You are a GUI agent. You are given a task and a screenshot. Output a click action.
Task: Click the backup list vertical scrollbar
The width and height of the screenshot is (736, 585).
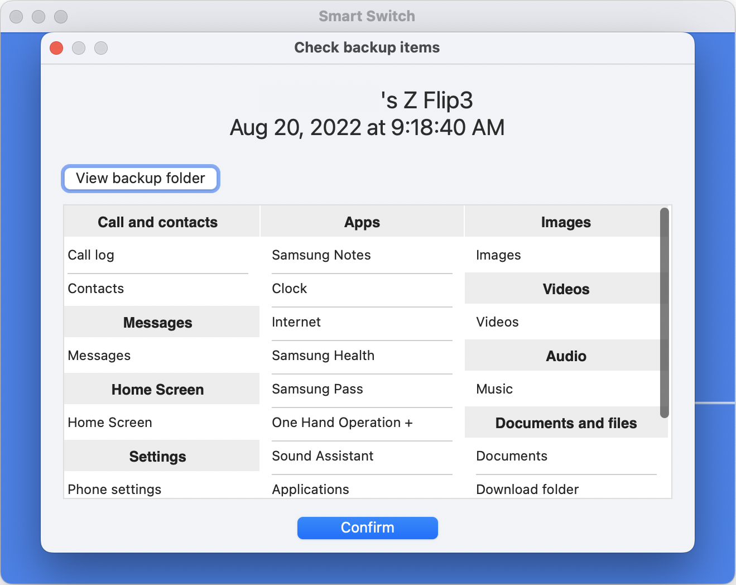point(664,313)
